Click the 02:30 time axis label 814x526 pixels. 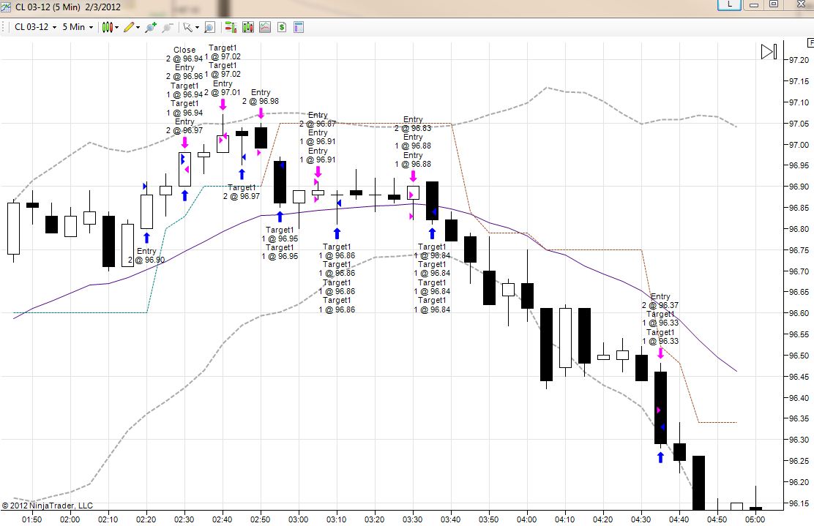tap(184, 519)
